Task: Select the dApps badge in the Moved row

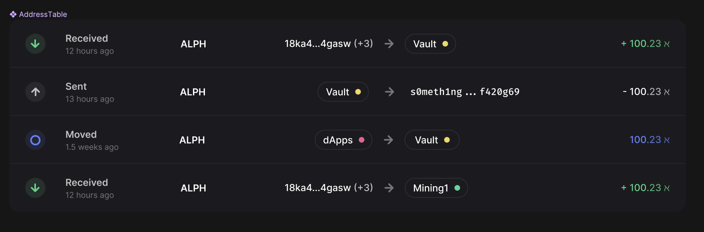Action: click(x=343, y=140)
